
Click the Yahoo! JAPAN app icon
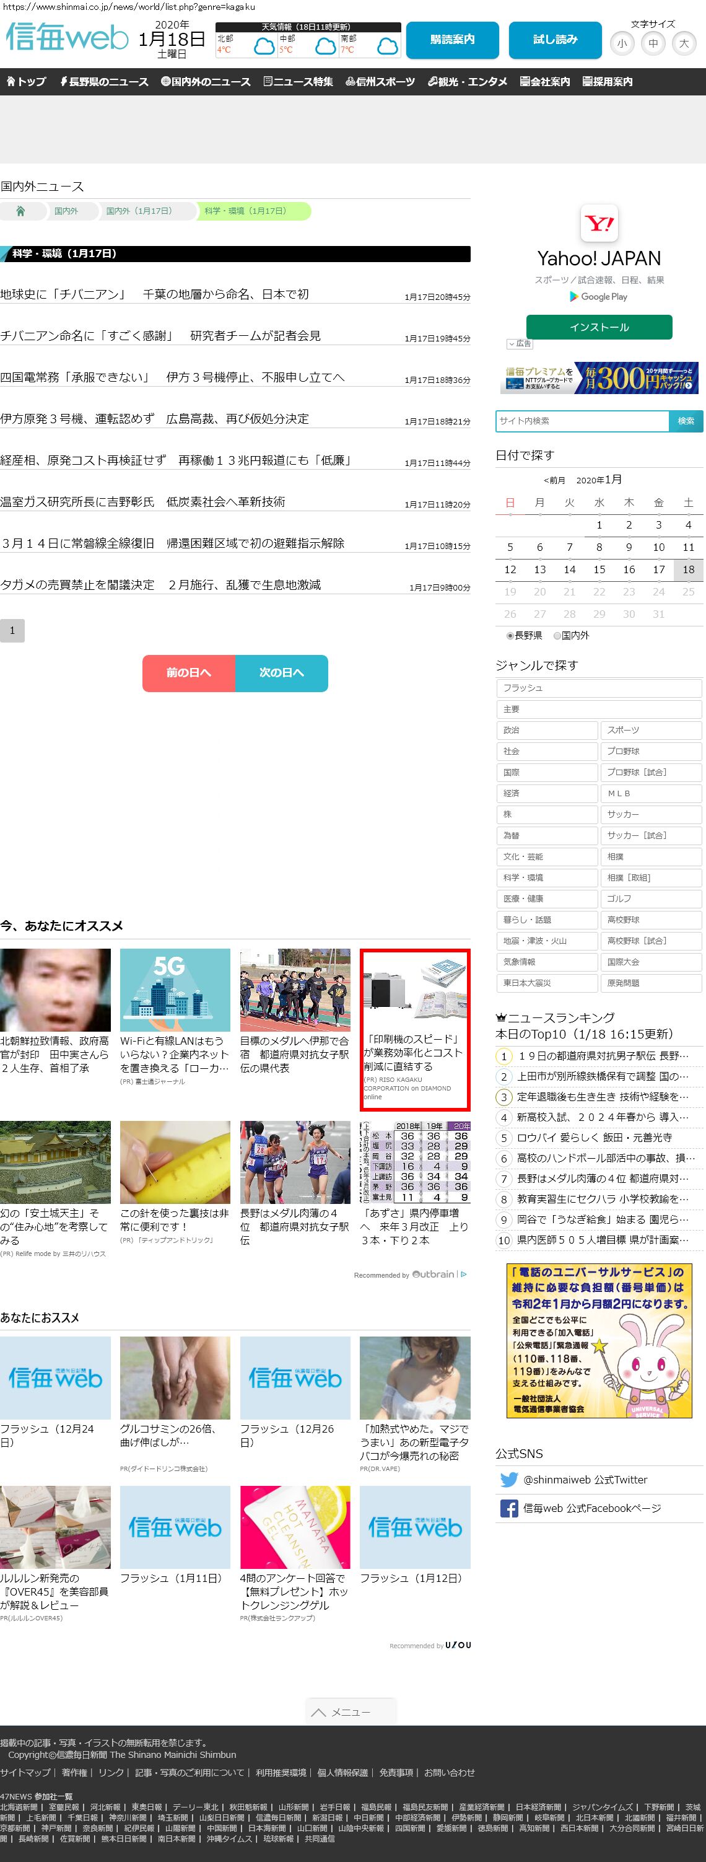(x=599, y=223)
